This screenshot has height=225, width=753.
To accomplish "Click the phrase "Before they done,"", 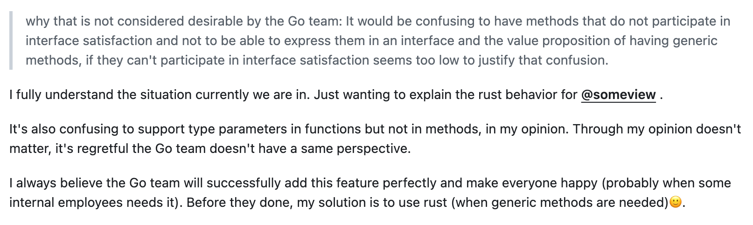I will pos(240,203).
